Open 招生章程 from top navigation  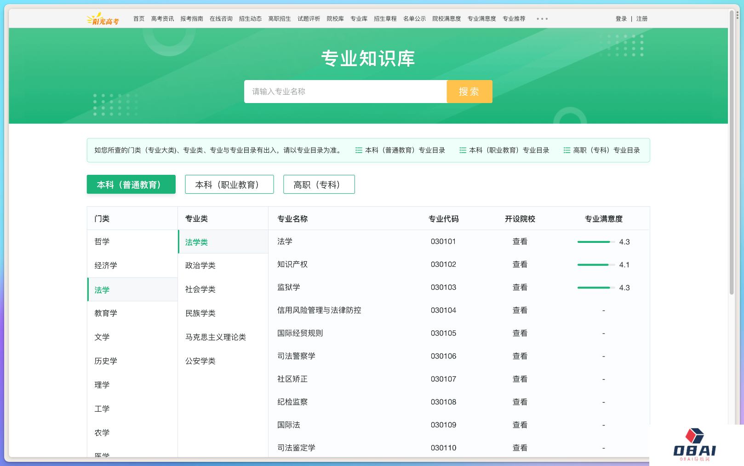click(x=385, y=19)
